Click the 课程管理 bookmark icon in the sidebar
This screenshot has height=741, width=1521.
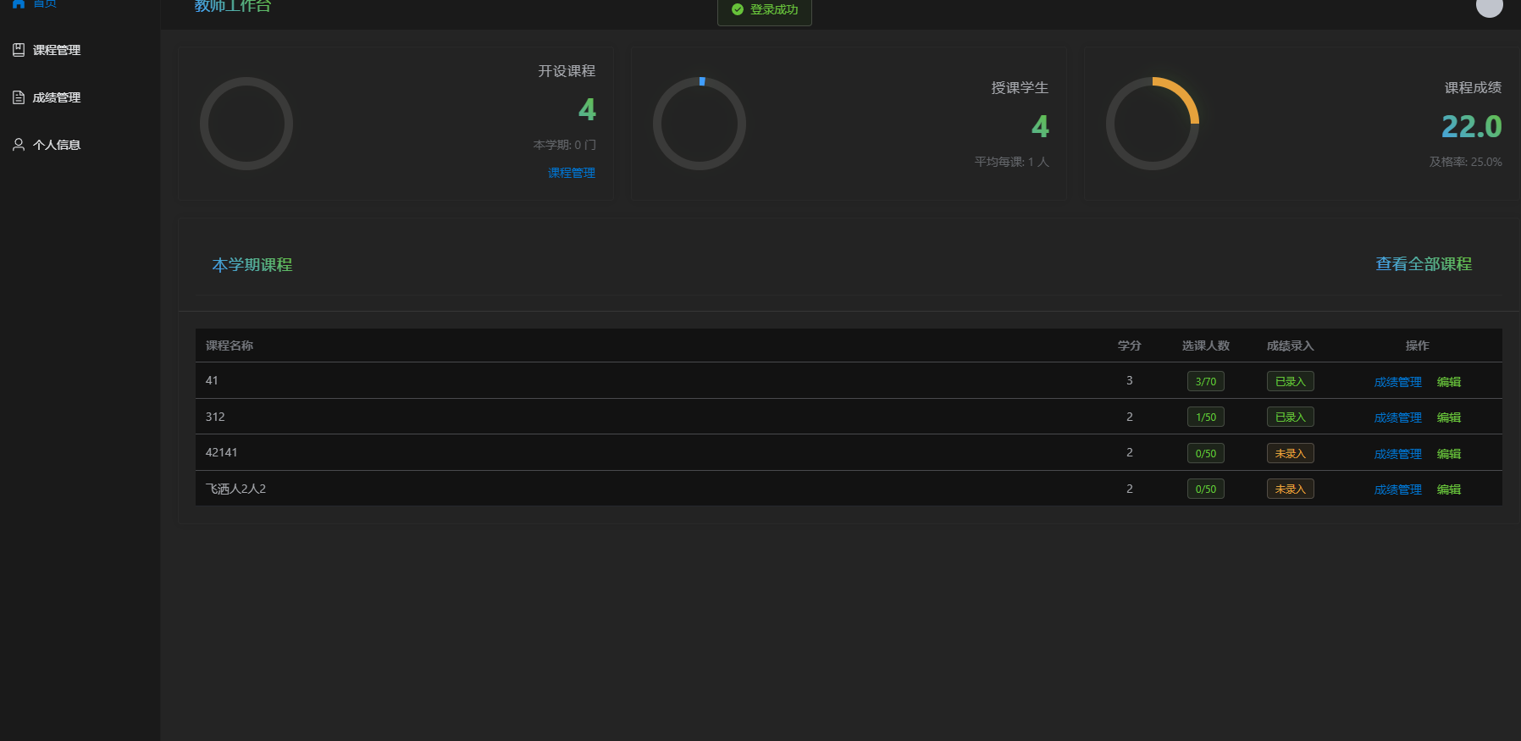[x=19, y=50]
